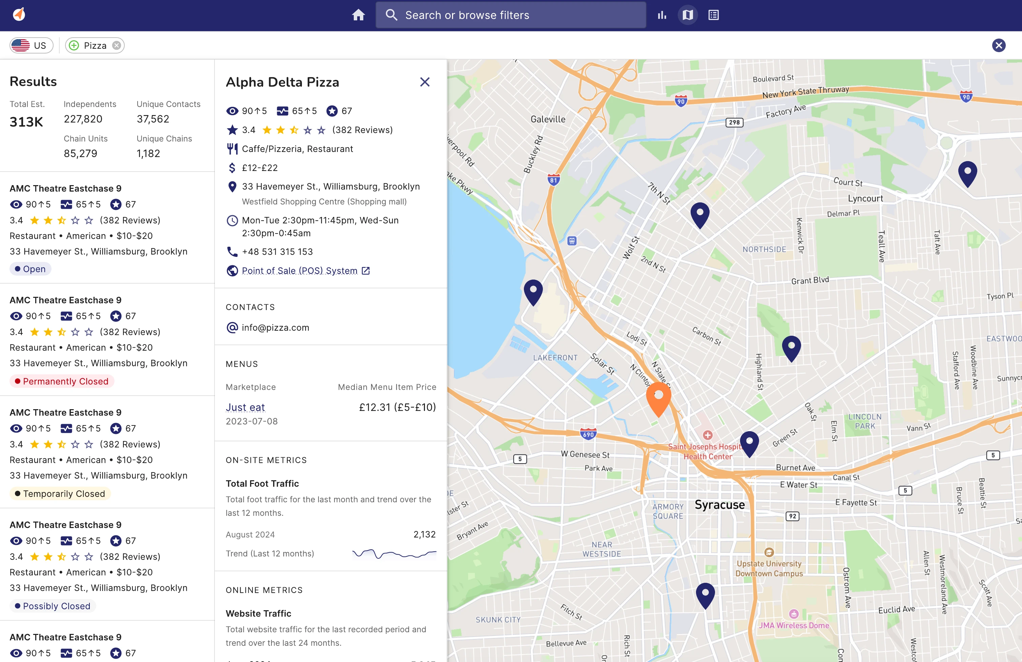Open the bar chart view

[662, 15]
